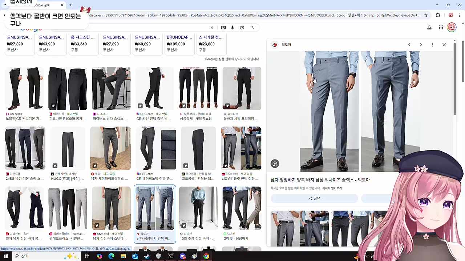This screenshot has width=465, height=261.
Task: Search inside image with Lens button
Action: [x=275, y=164]
